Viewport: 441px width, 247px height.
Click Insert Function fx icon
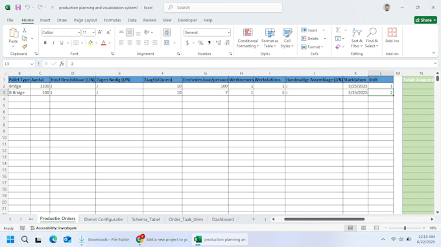tap(62, 64)
